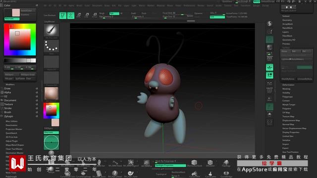Toggle the Live Boolean button

point(50,15)
